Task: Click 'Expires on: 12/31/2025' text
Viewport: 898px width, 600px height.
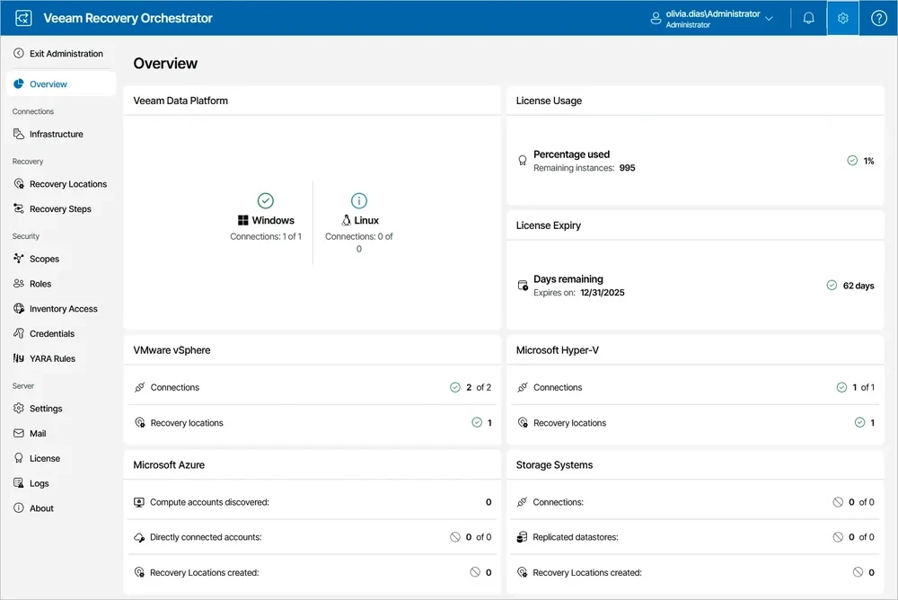Action: 579,292
